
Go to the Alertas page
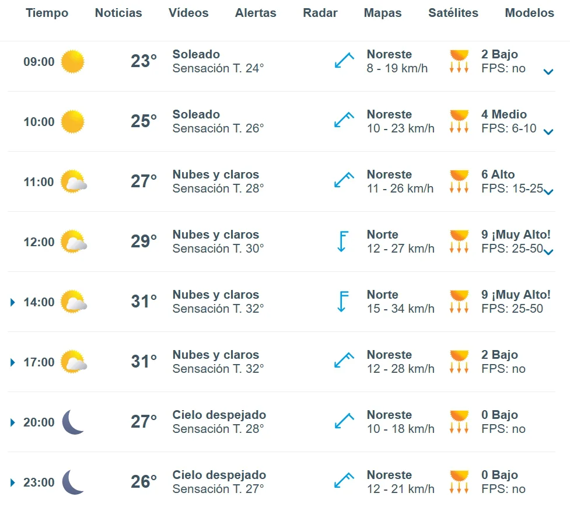(x=256, y=13)
